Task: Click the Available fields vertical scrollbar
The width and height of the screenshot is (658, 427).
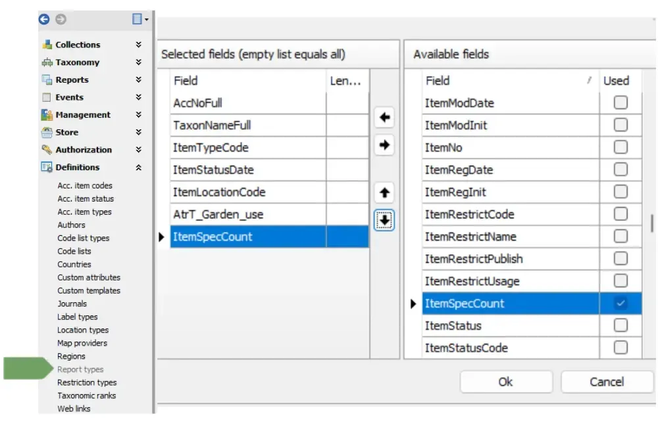Action: click(651, 223)
